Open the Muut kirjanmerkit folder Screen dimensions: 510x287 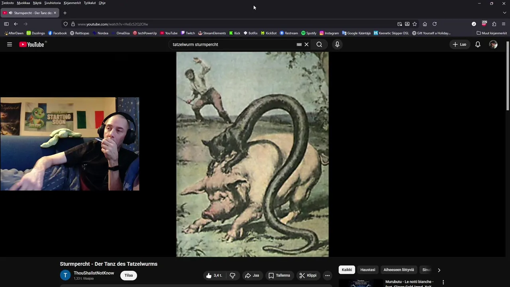(492, 33)
